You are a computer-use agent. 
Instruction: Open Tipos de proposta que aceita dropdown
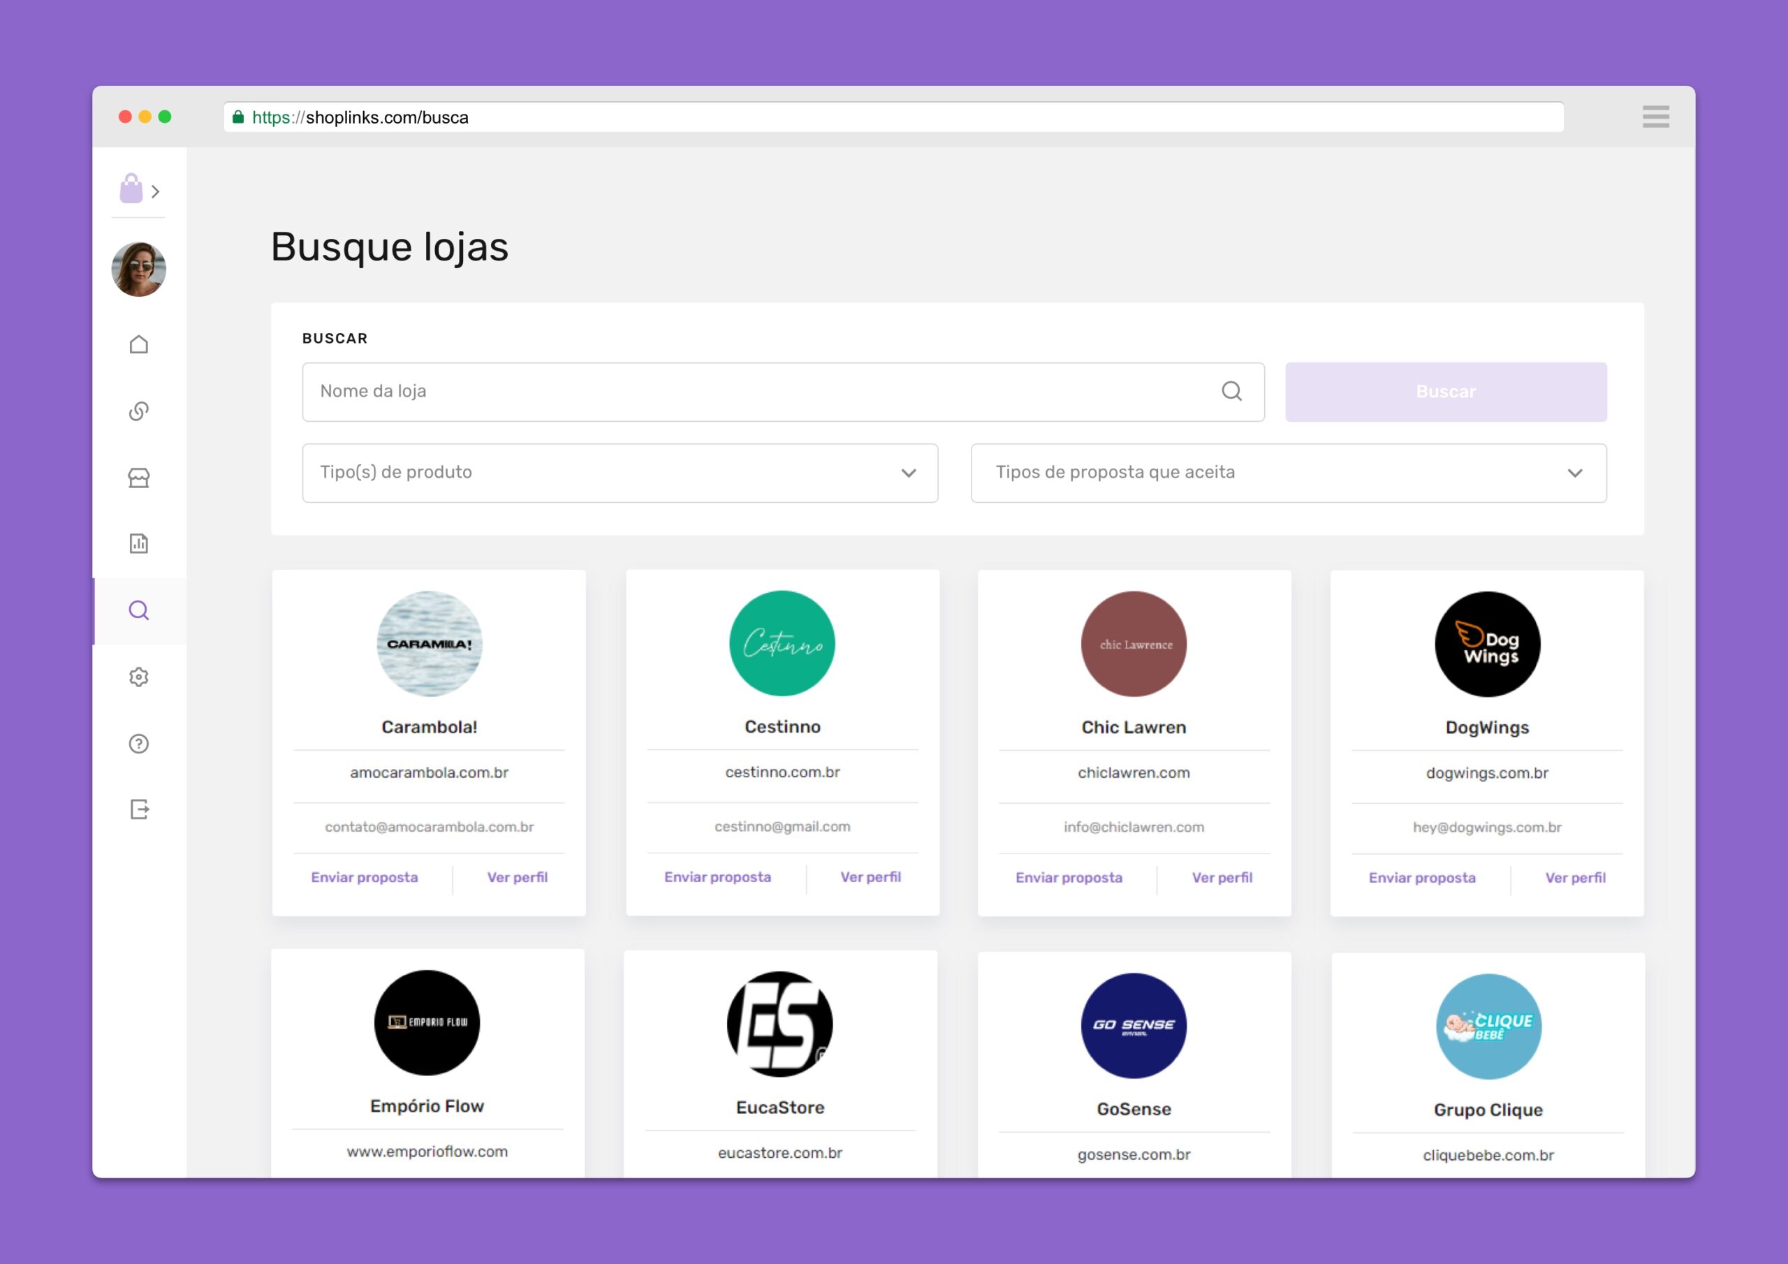pyautogui.click(x=1288, y=473)
